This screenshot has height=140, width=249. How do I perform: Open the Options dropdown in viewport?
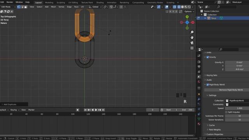pos(189,12)
